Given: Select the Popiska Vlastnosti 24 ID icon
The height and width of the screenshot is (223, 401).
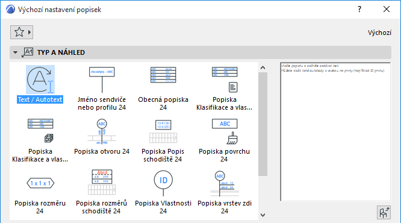Looking at the screenshot, I should (163, 183).
